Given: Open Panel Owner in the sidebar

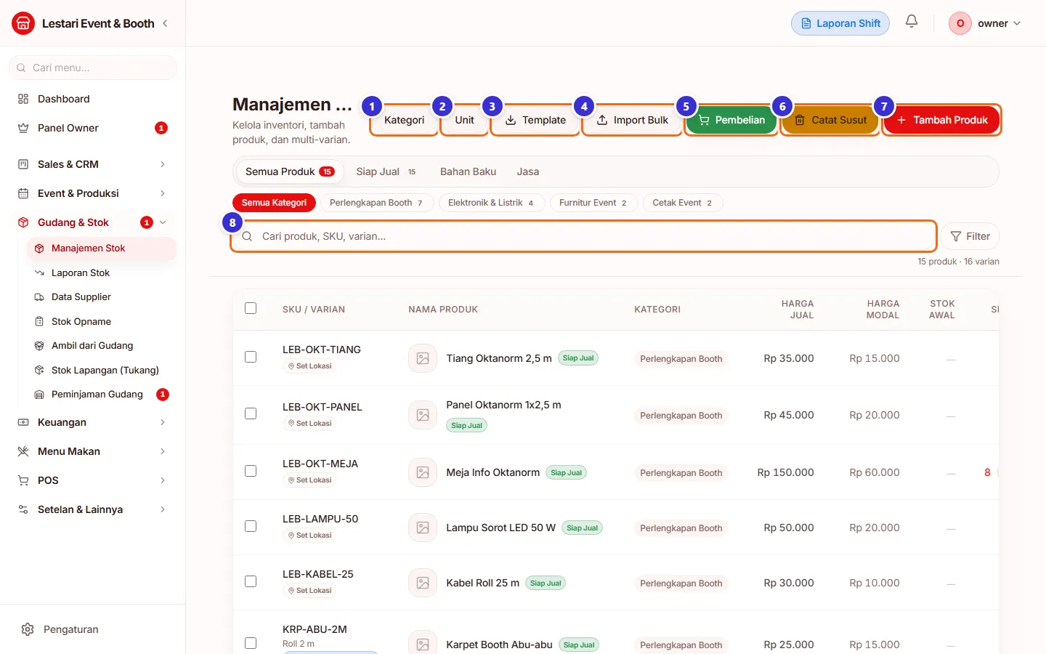Looking at the screenshot, I should (93, 128).
